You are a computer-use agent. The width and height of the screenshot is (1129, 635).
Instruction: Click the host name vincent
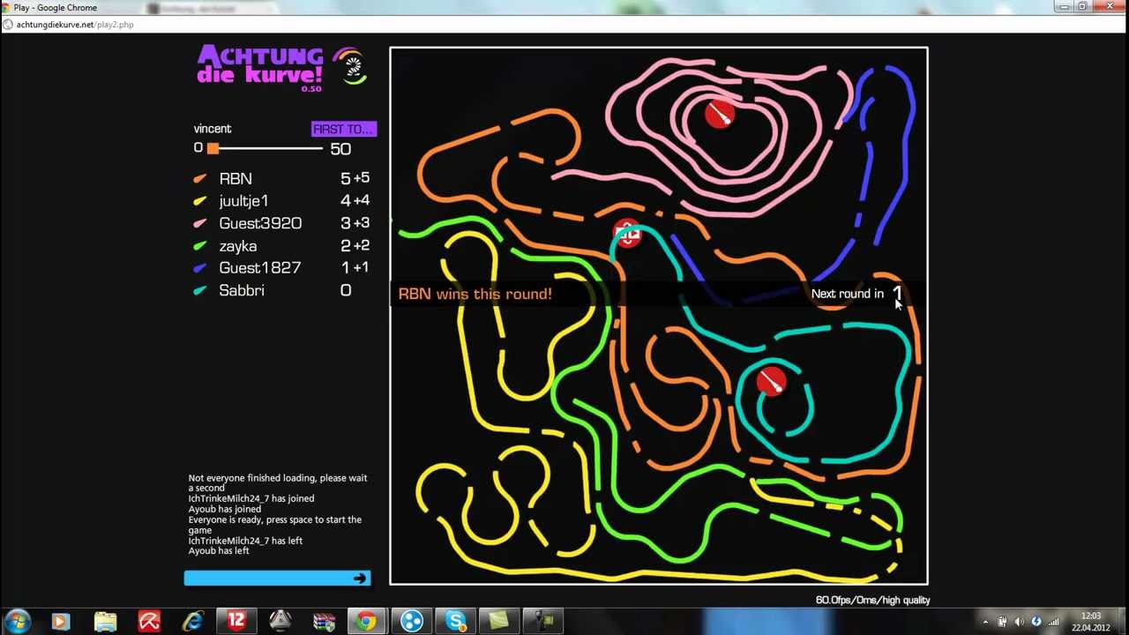(x=213, y=129)
